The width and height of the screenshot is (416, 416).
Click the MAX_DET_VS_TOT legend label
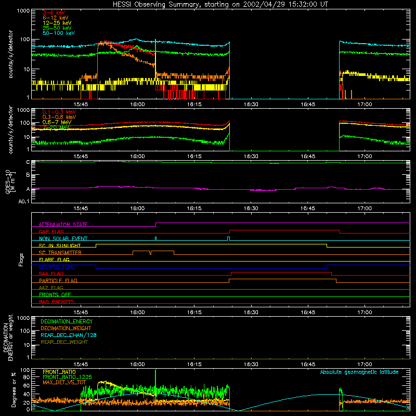pyautogui.click(x=64, y=382)
